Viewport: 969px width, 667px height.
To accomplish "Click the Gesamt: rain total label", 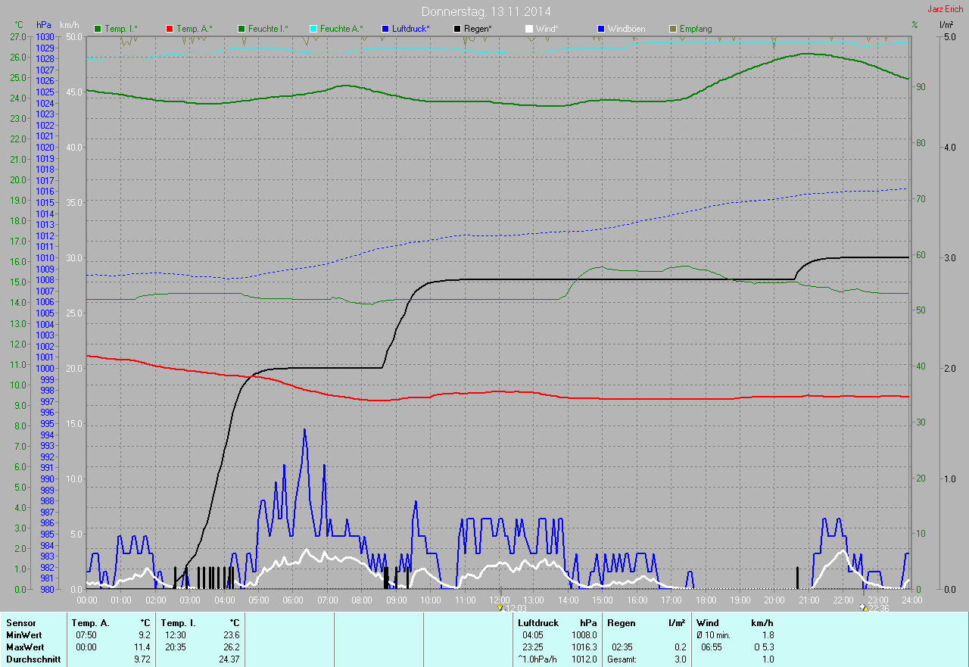I will [x=622, y=659].
